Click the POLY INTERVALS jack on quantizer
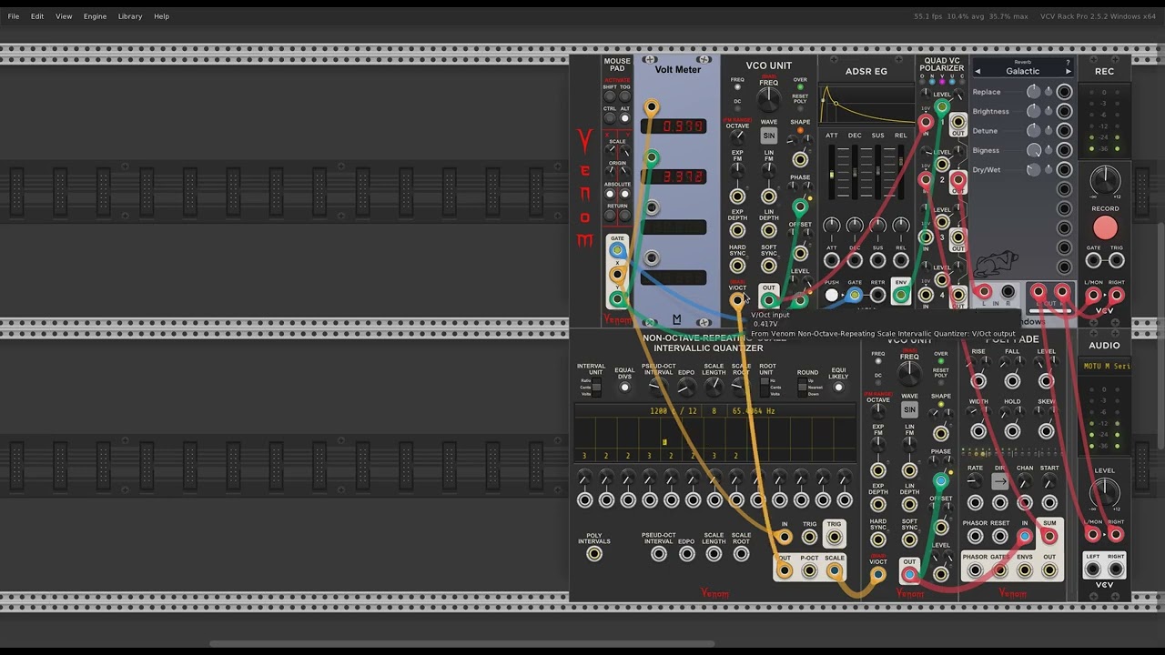The width and height of the screenshot is (1165, 655). tap(594, 554)
